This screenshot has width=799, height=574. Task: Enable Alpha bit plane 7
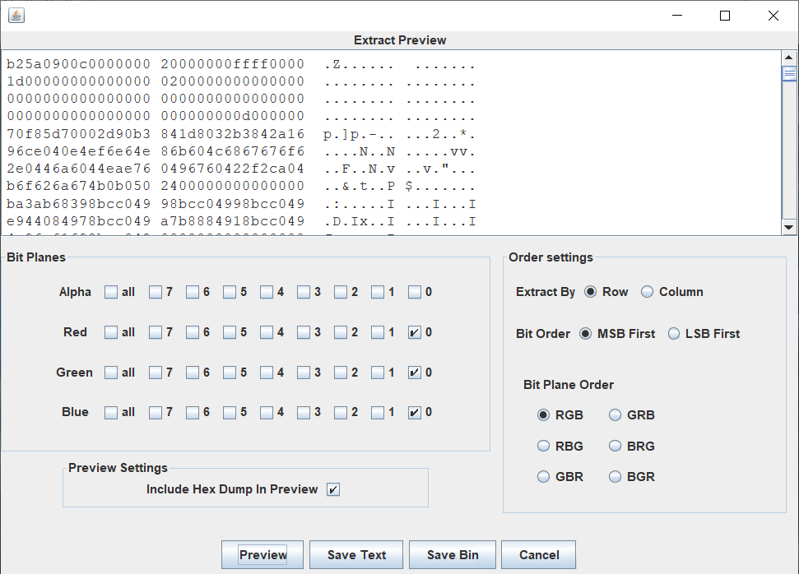155,292
